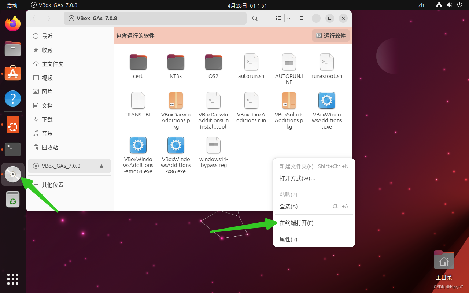Select VBoxWindowsAdditions.exe file

pos(327,111)
